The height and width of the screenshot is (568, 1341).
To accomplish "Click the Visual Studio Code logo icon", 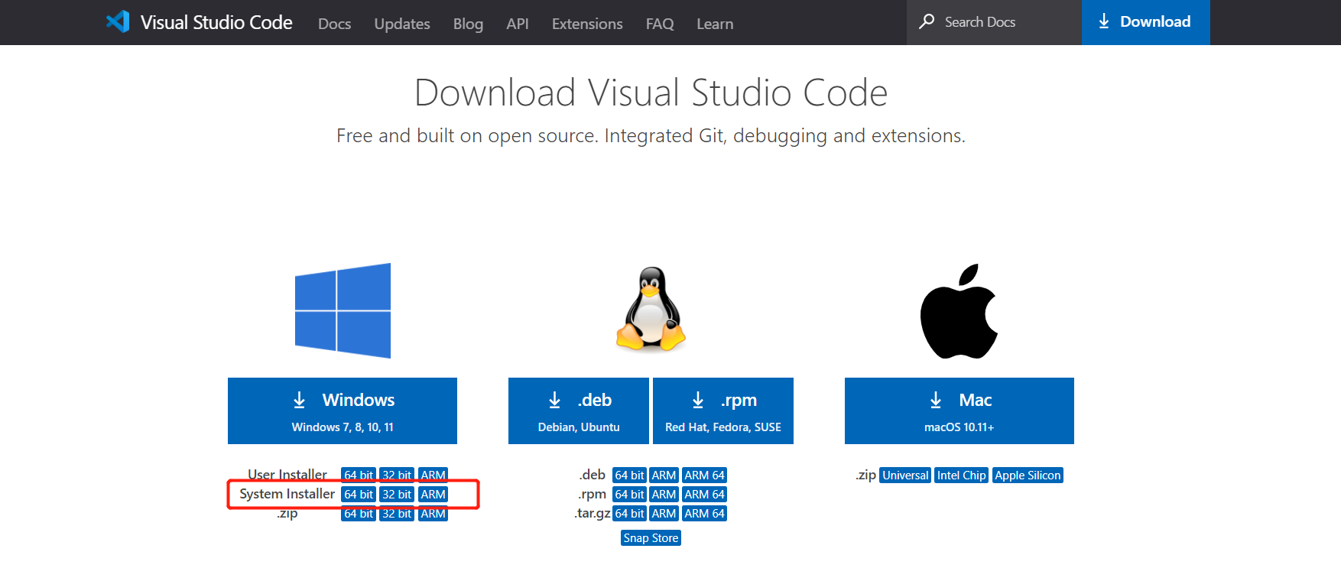I will click(118, 21).
